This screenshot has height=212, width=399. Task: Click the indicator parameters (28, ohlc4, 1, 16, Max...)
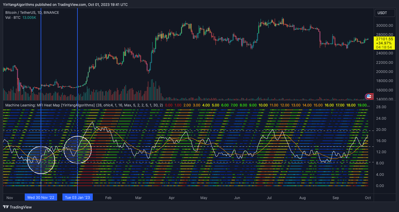tap(130, 105)
